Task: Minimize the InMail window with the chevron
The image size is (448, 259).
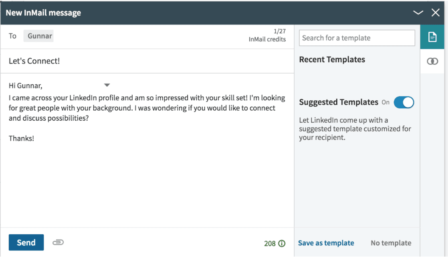Action: click(x=418, y=12)
